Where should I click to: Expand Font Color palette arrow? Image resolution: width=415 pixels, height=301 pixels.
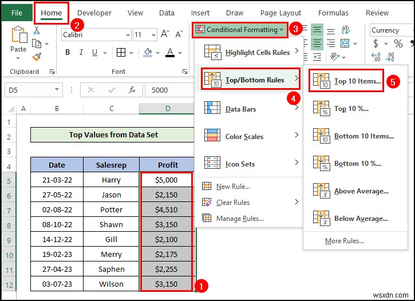(180, 53)
